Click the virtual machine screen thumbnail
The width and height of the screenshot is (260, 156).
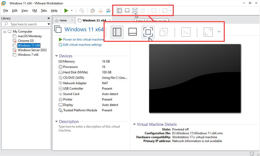195,79
